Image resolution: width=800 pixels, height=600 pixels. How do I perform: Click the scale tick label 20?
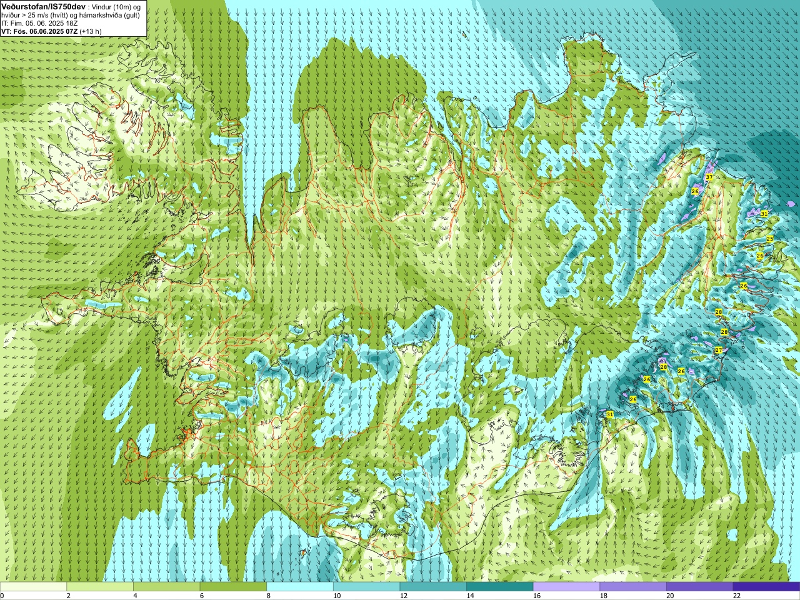670,596
